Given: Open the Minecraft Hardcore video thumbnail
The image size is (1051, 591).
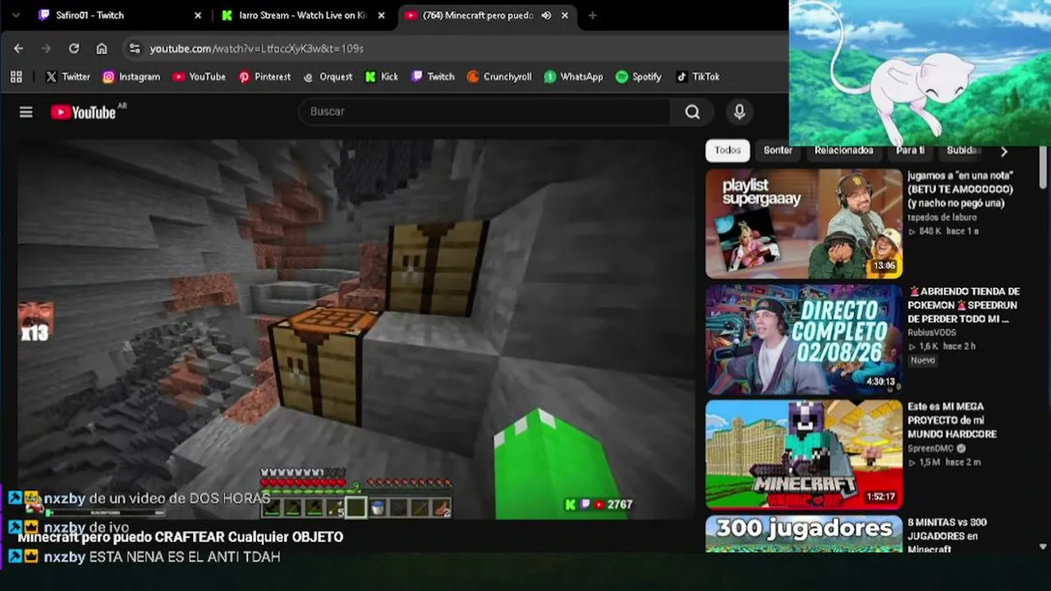Looking at the screenshot, I should (804, 455).
